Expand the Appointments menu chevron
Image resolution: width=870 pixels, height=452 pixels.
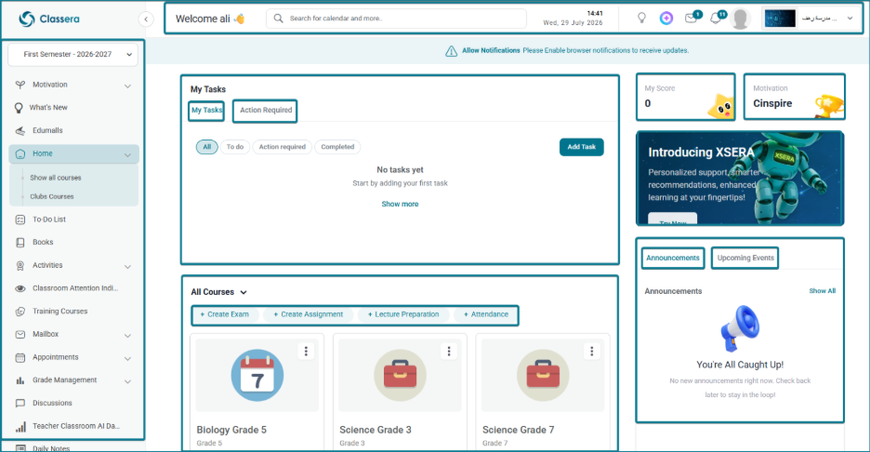pyautogui.click(x=127, y=359)
